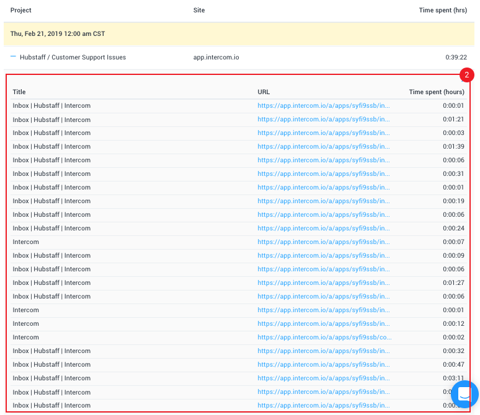Open the URL in the 0:01:21 row
The image size is (480, 415).
[324, 120]
